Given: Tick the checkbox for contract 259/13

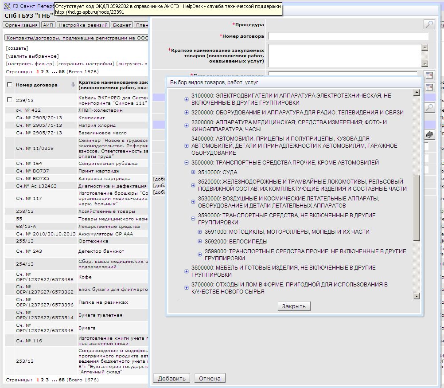Looking at the screenshot, I should click(x=10, y=99).
